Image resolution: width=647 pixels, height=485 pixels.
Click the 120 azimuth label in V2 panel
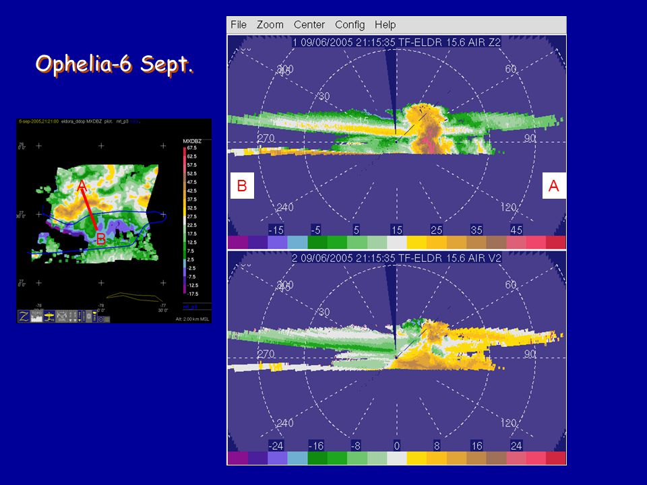tap(509, 423)
